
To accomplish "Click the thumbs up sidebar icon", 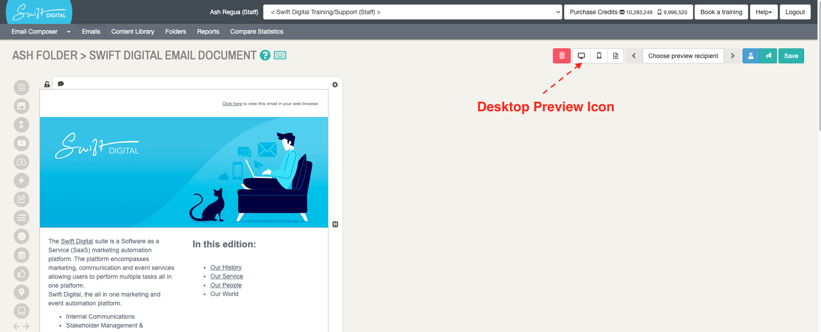I will point(21,273).
